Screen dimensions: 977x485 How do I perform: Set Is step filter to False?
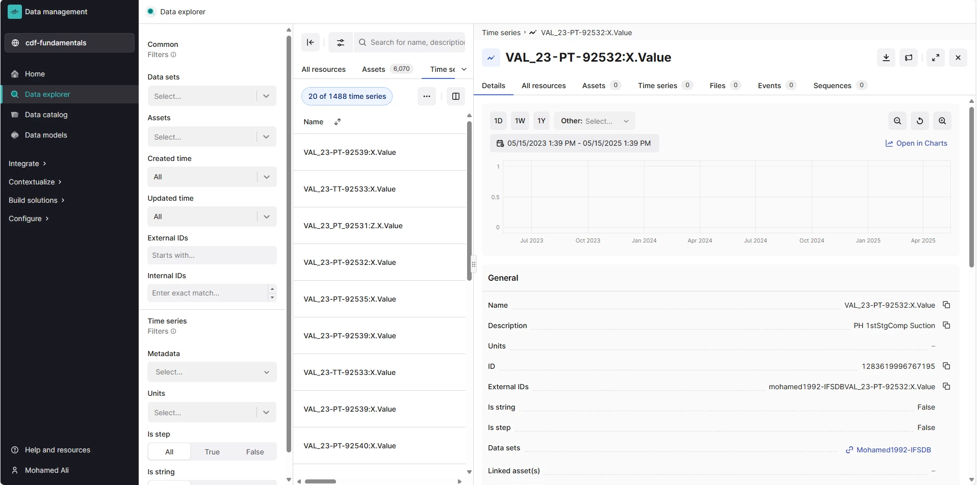(x=255, y=452)
